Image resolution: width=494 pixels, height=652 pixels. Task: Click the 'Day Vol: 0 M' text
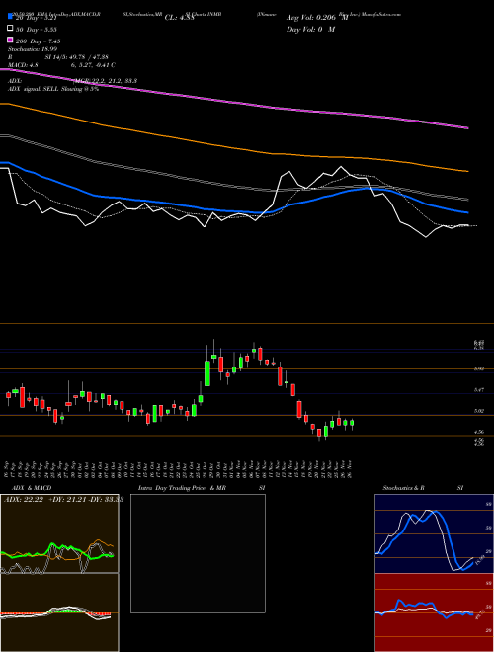(310, 29)
